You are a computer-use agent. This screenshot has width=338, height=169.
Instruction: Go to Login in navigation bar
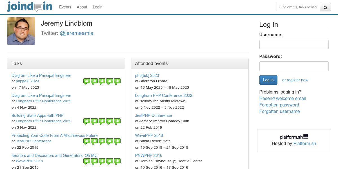[97, 7]
